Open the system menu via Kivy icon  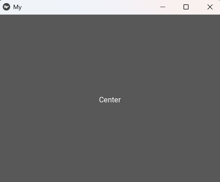(x=6, y=7)
